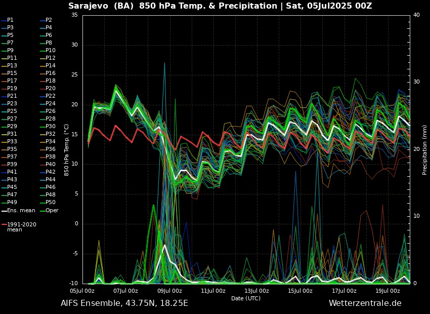Click the Date (UTC) axis label
Viewport: 430px width, 314px height.
click(x=246, y=298)
